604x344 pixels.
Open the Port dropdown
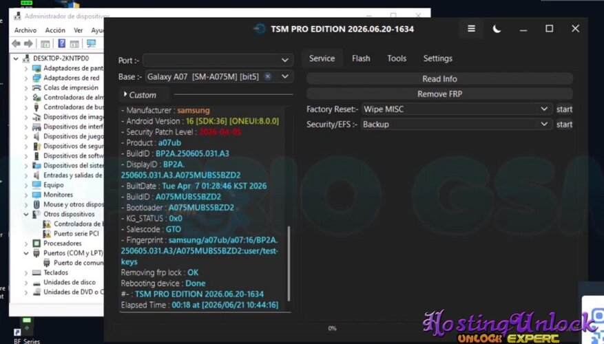coord(218,60)
